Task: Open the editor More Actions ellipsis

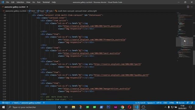Action: coord(192,7)
